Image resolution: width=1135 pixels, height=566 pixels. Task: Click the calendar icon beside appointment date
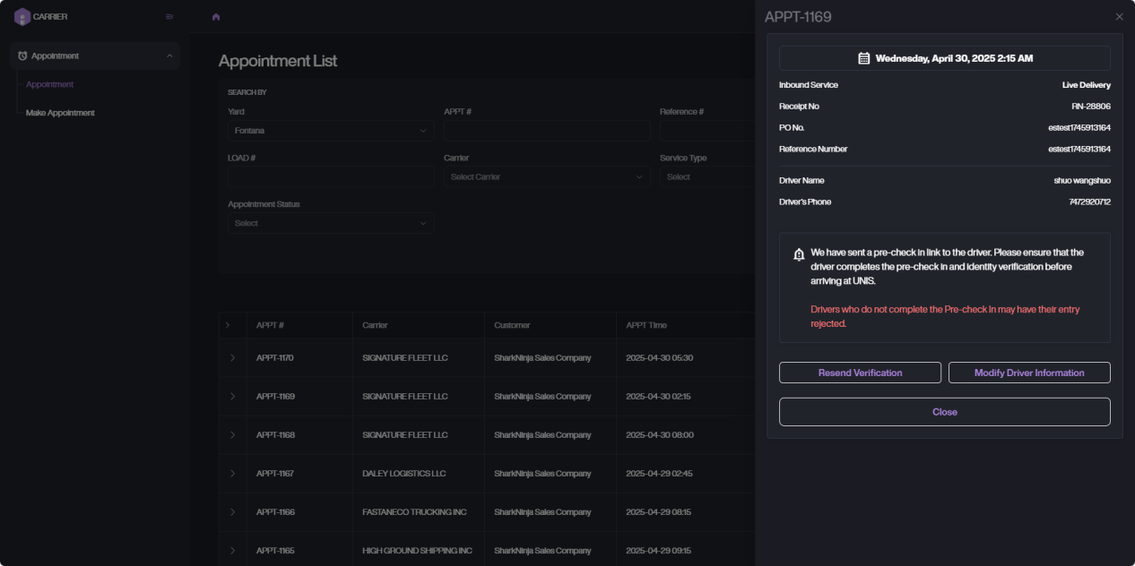[864, 58]
